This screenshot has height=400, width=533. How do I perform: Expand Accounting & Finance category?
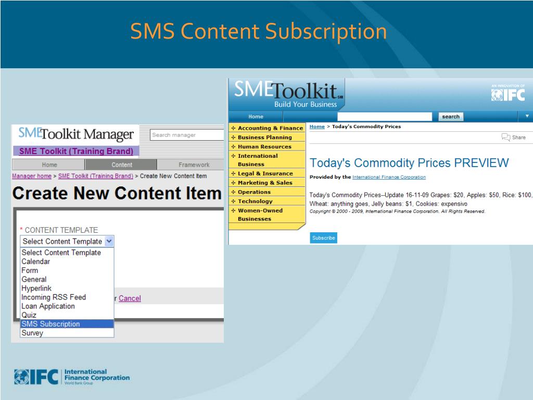(267, 128)
